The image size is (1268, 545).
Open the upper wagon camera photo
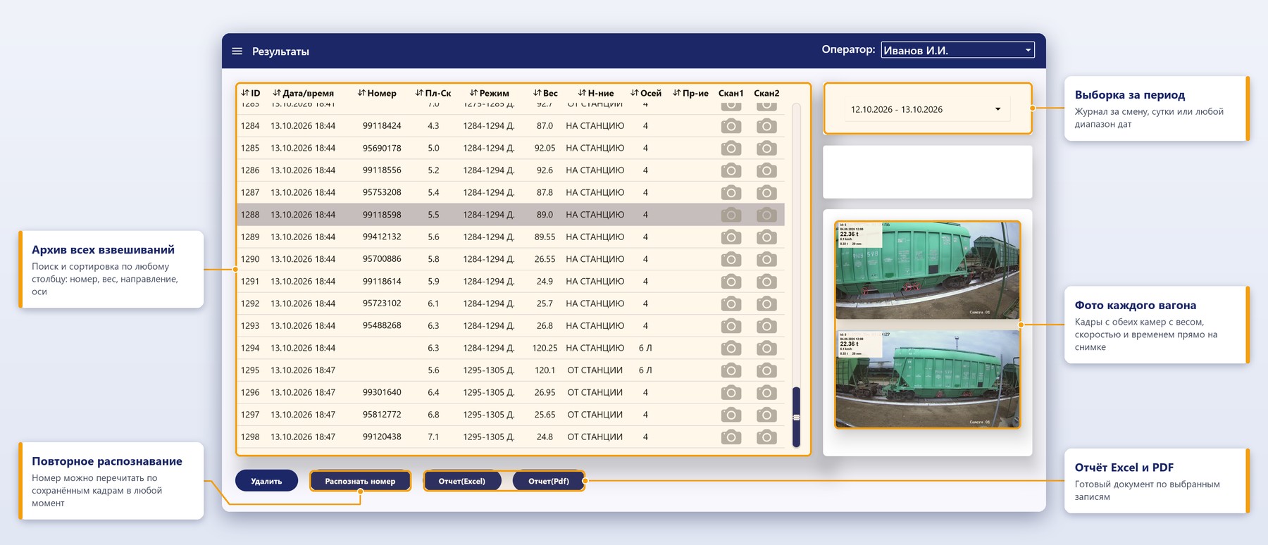928,270
